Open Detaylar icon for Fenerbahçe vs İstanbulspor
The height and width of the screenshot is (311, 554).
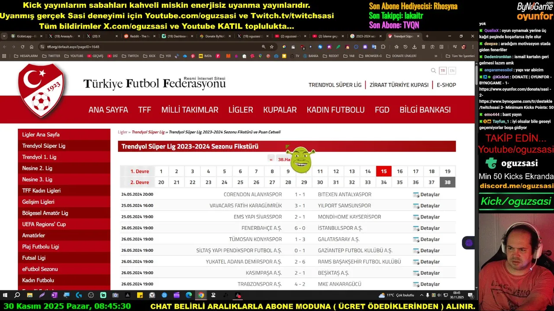pos(416,228)
